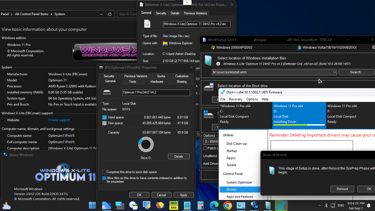375x211 pixels.
Task: Click the disk usage donut chart
Action: coord(146,144)
